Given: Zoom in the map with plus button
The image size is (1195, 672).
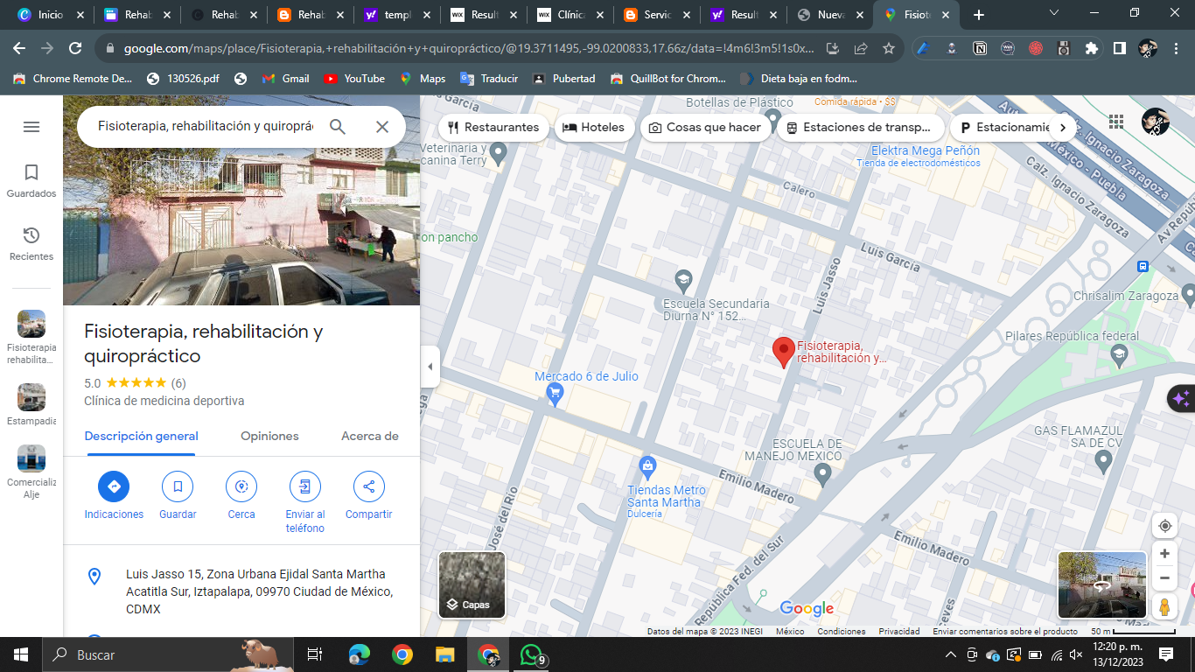Looking at the screenshot, I should pyautogui.click(x=1164, y=554).
